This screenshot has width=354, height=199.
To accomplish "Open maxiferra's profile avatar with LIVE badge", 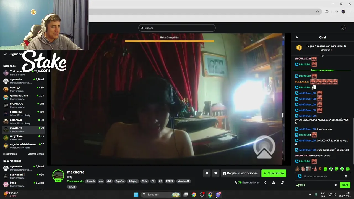I will pyautogui.click(x=58, y=176).
